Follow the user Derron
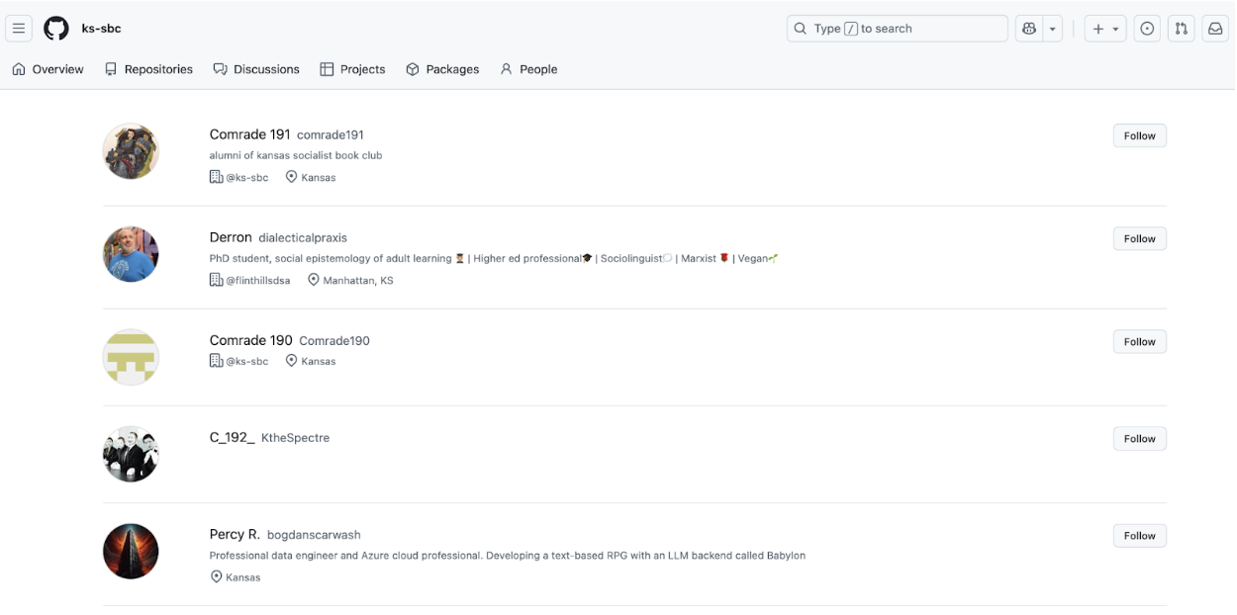 point(1139,238)
